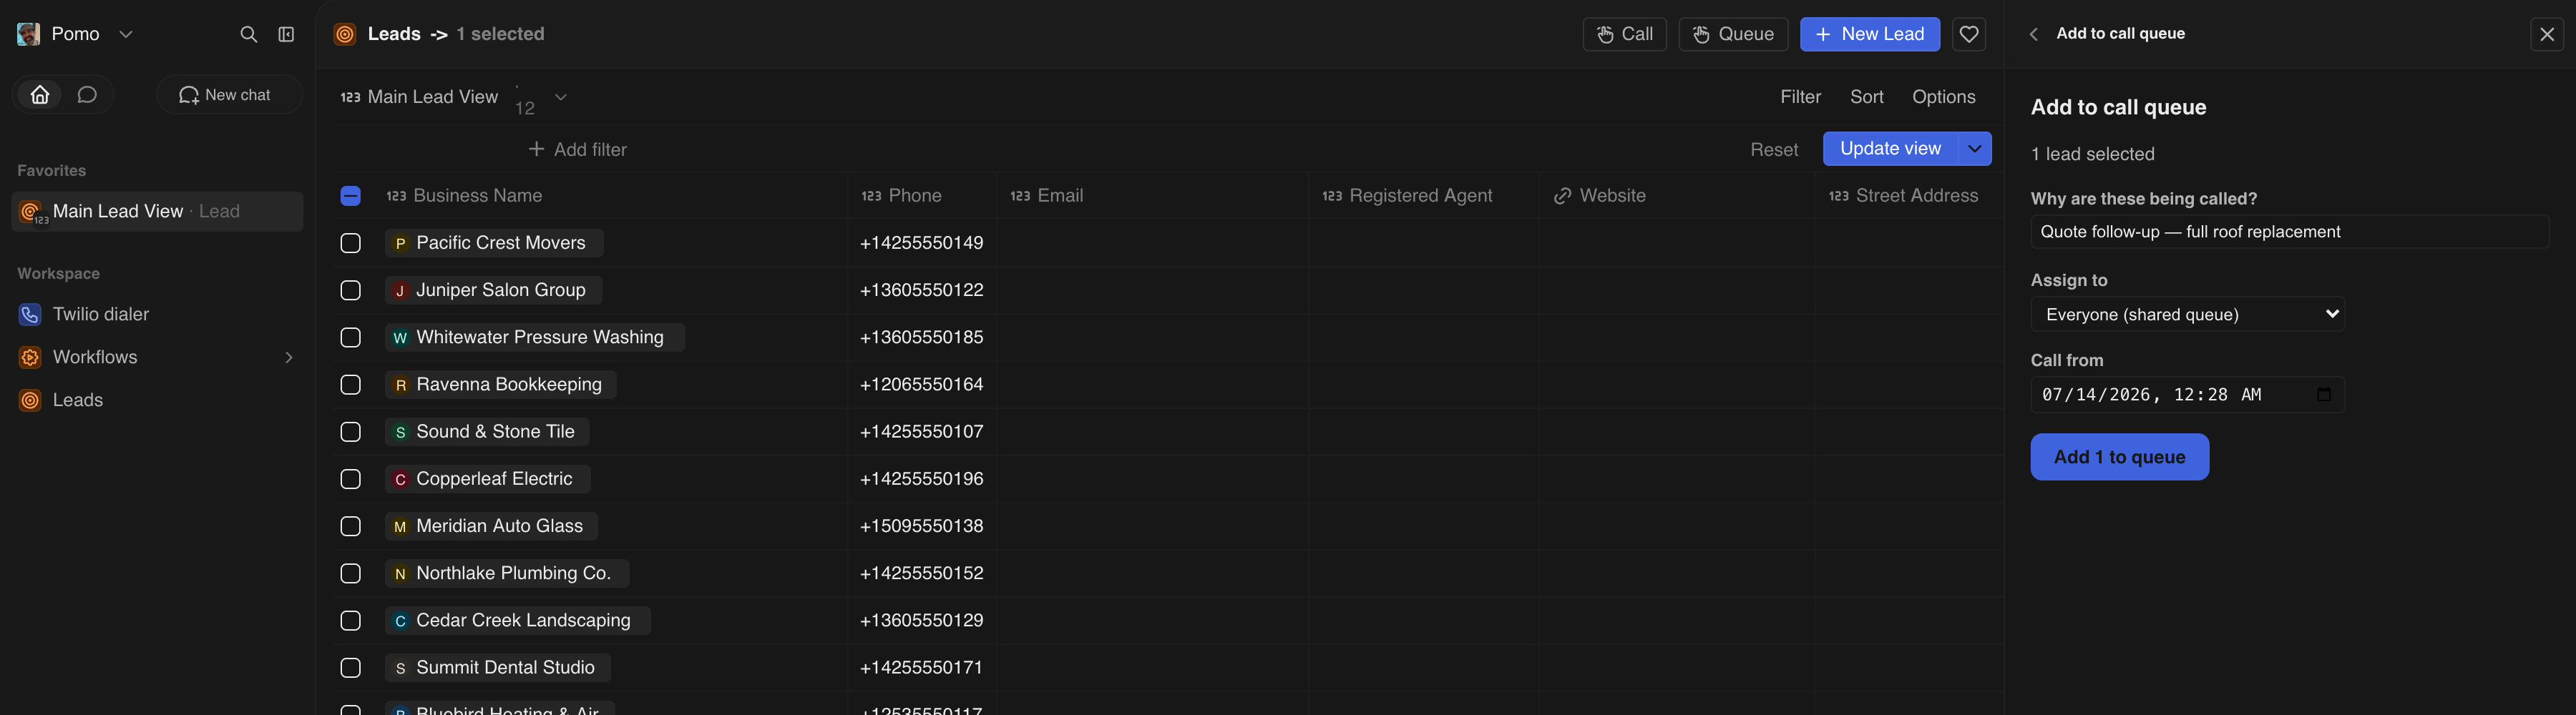Viewport: 2576px width, 715px height.
Task: Check the Whitewater Pressure Washing row
Action: coord(350,337)
